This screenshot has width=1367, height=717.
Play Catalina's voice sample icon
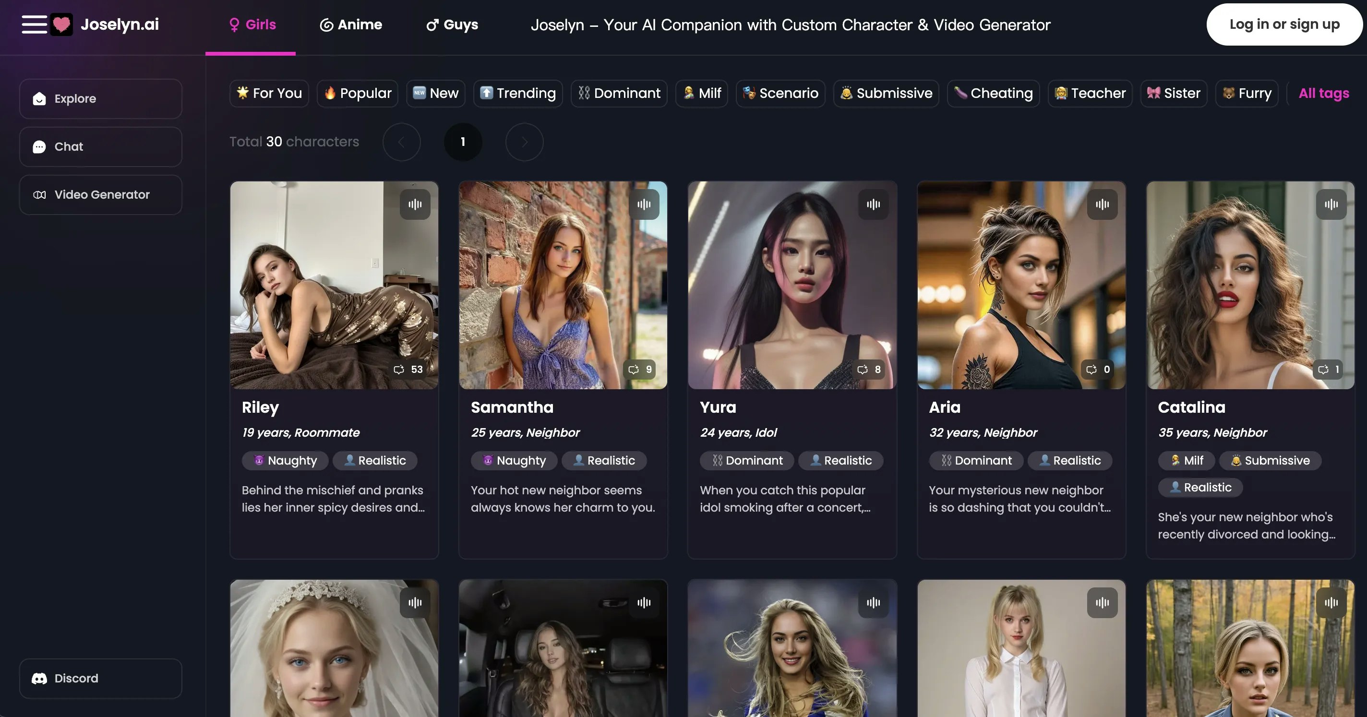coord(1331,204)
